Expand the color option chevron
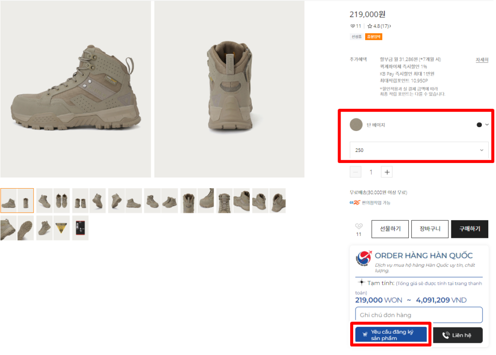 [x=487, y=125]
